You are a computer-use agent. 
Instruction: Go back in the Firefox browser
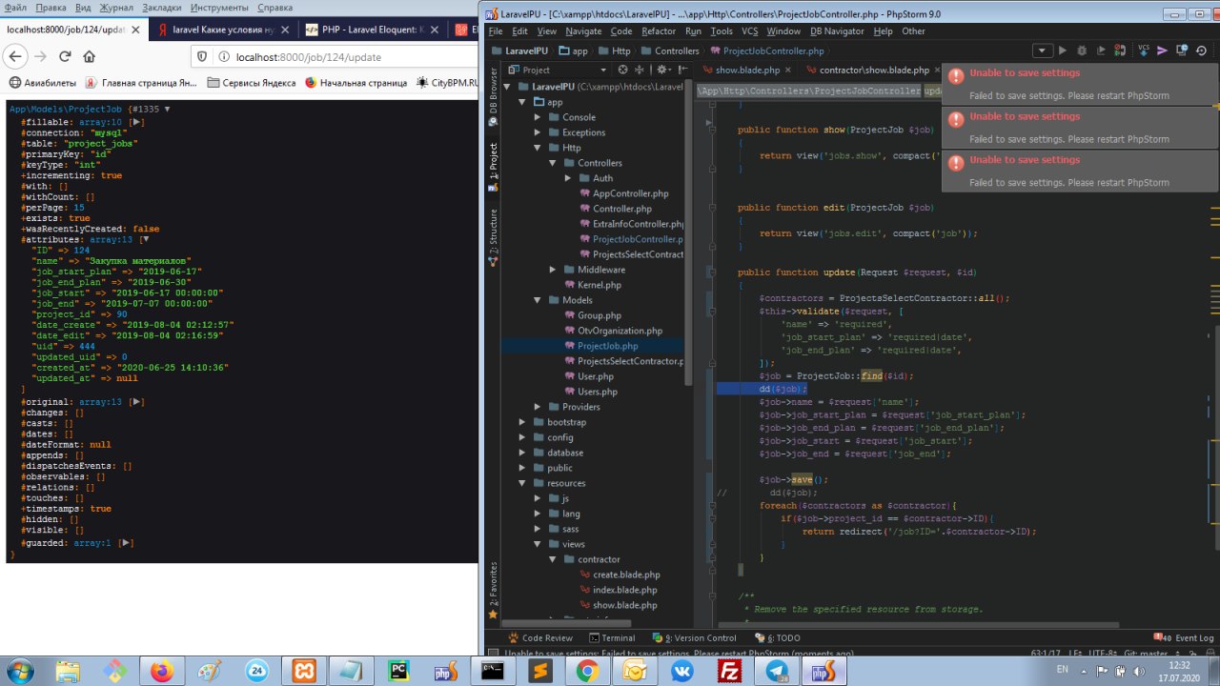[14, 57]
